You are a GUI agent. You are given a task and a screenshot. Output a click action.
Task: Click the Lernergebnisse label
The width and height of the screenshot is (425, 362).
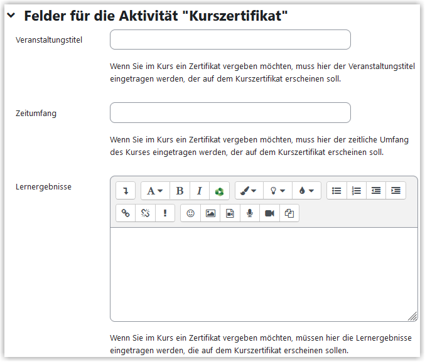coord(43,186)
